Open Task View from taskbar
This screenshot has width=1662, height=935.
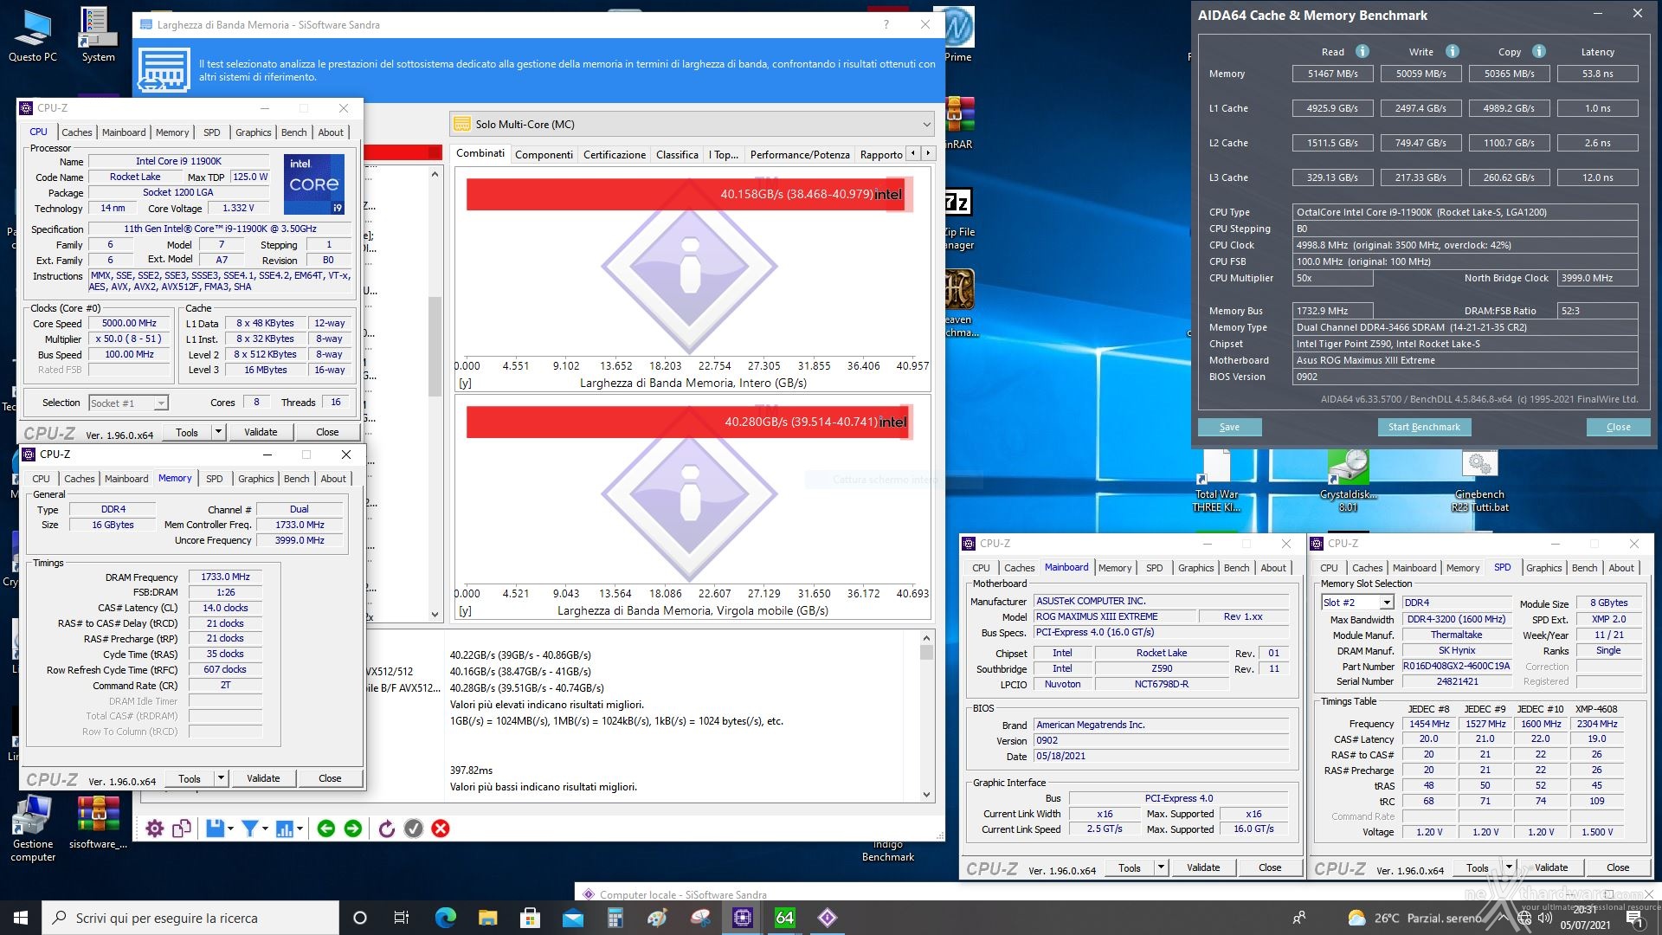(x=402, y=918)
